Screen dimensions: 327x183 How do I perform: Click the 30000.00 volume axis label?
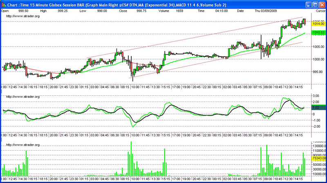[319, 169]
